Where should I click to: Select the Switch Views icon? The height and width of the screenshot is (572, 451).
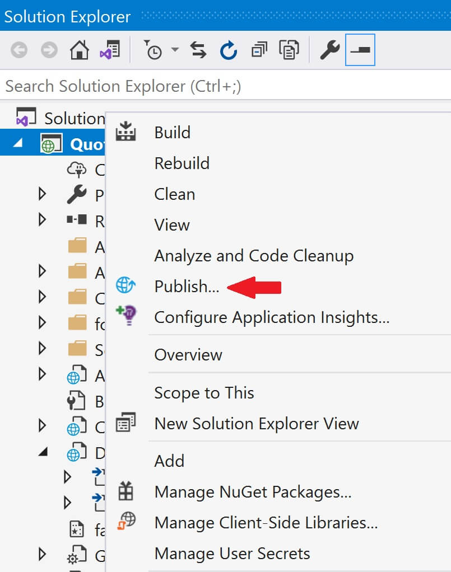click(x=110, y=50)
